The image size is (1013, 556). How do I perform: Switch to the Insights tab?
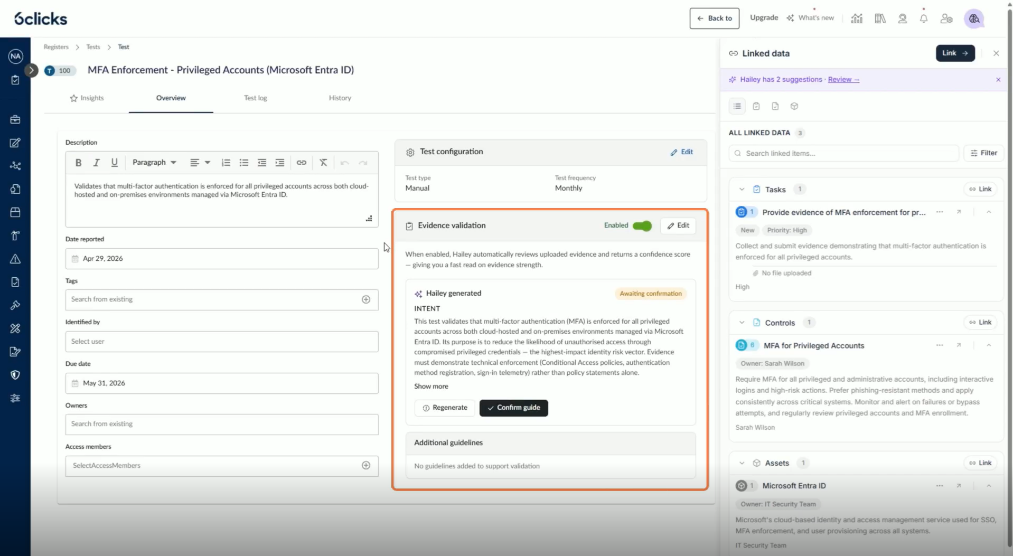(x=87, y=98)
